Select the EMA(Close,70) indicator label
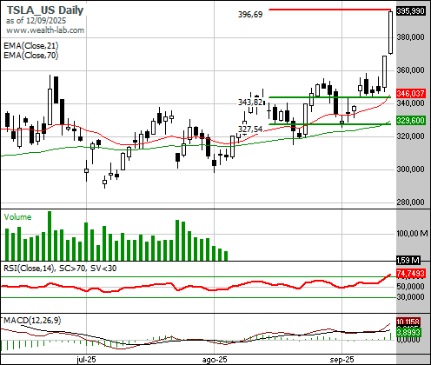The image size is (431, 365). pyautogui.click(x=31, y=55)
